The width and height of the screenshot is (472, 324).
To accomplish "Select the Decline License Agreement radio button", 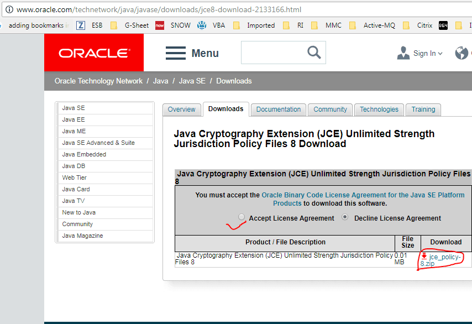I will (x=344, y=217).
